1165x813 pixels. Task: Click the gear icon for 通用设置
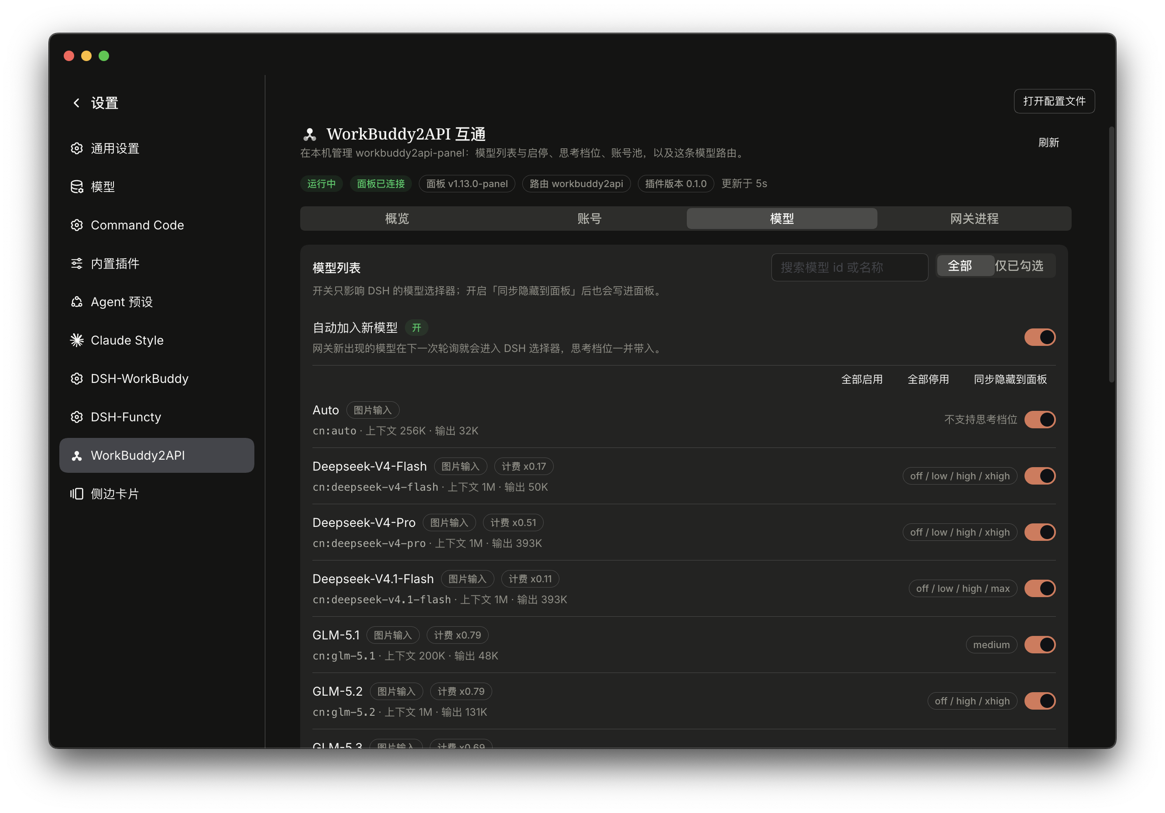(x=77, y=148)
